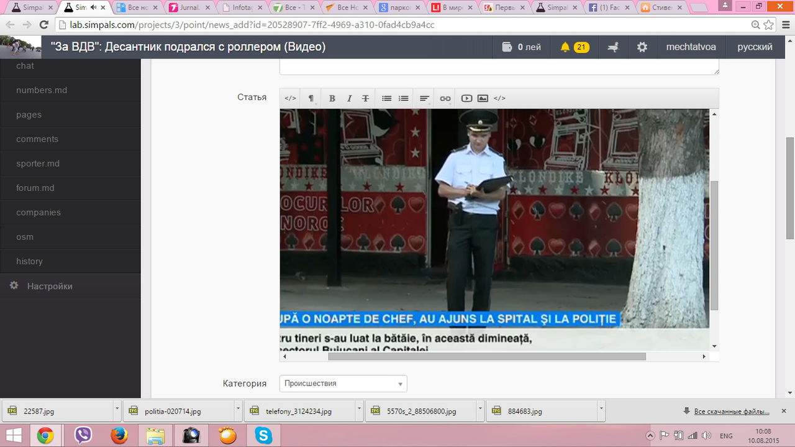This screenshot has width=795, height=447.
Task: Expand options for 22587.jpg download
Action: point(117,412)
